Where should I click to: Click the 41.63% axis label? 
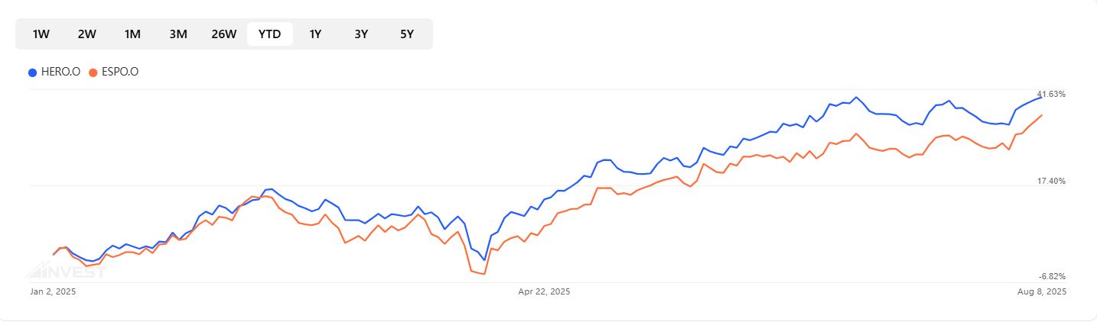tap(1051, 94)
